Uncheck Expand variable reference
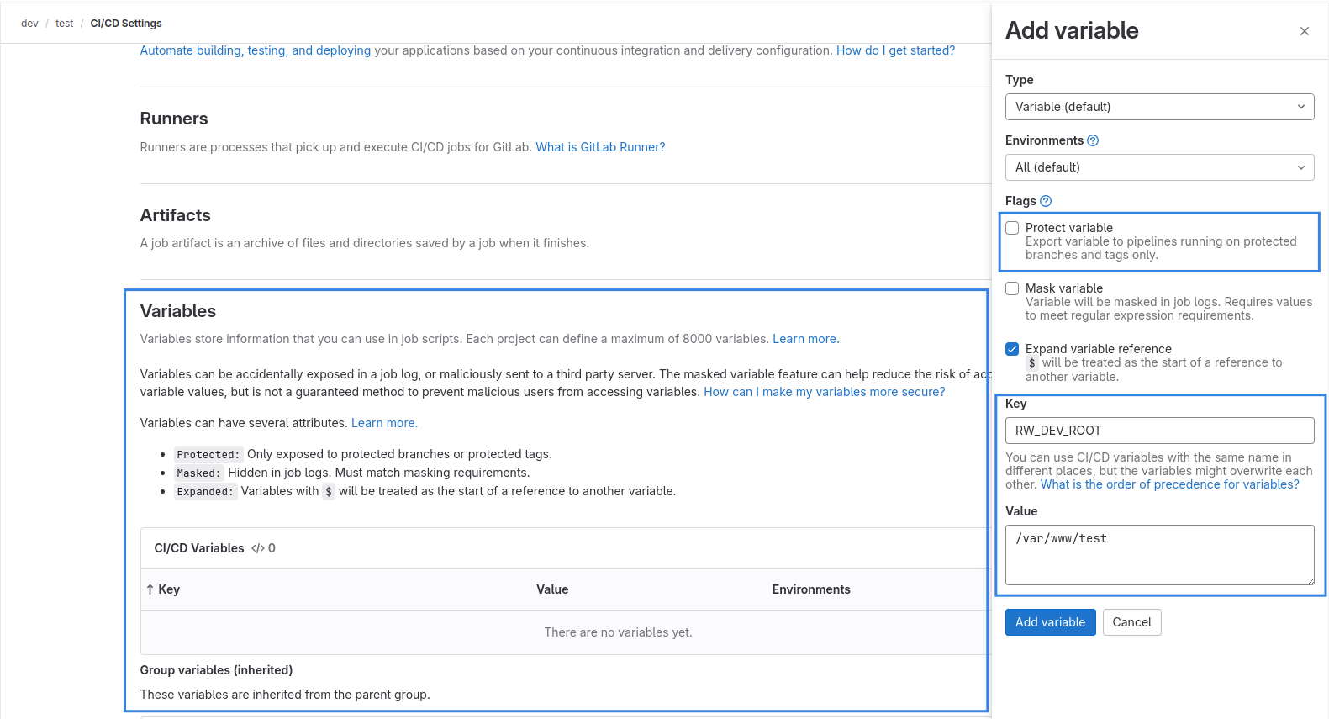Screen dimensions: 1329x719 point(1013,349)
